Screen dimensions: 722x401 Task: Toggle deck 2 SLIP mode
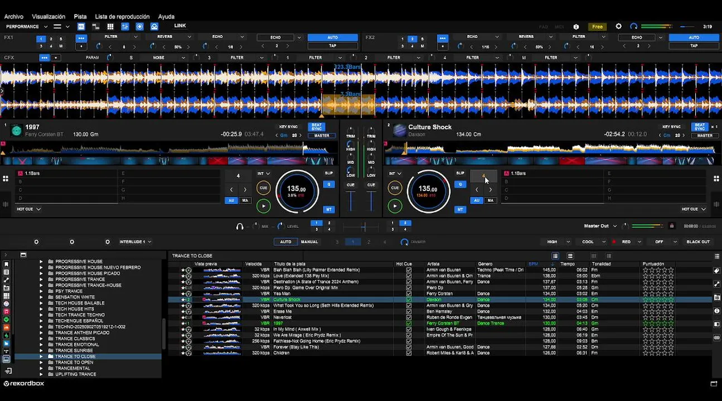pos(460,173)
